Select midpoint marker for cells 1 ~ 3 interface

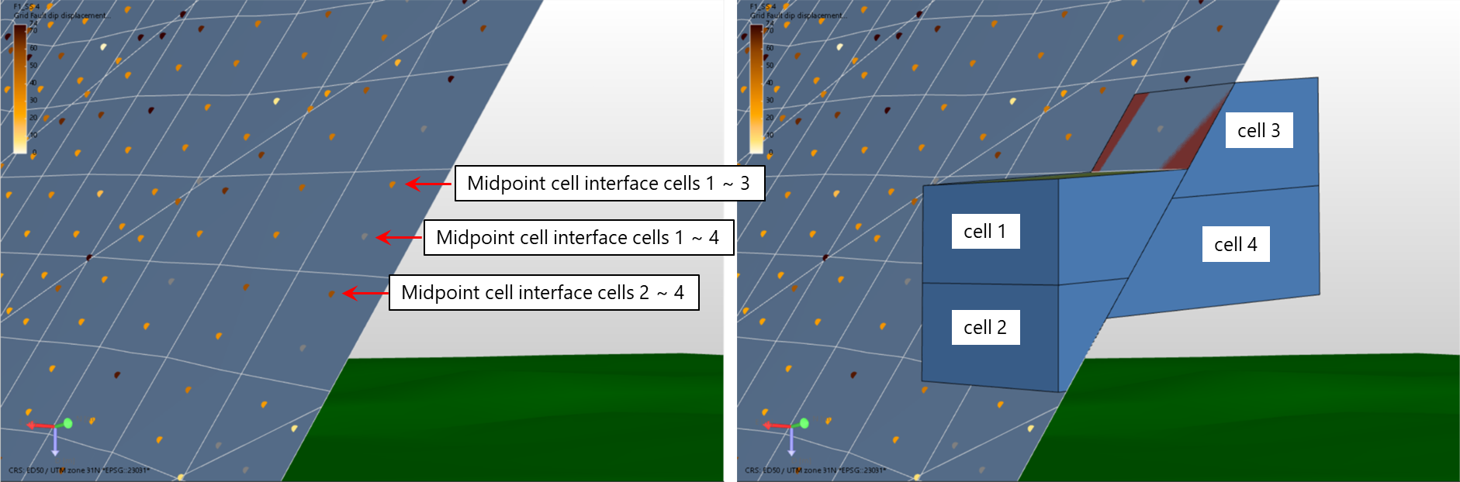tap(393, 184)
